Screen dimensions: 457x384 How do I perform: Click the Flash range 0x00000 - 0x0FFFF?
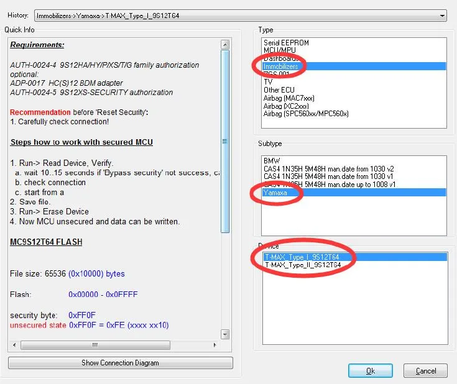point(103,295)
